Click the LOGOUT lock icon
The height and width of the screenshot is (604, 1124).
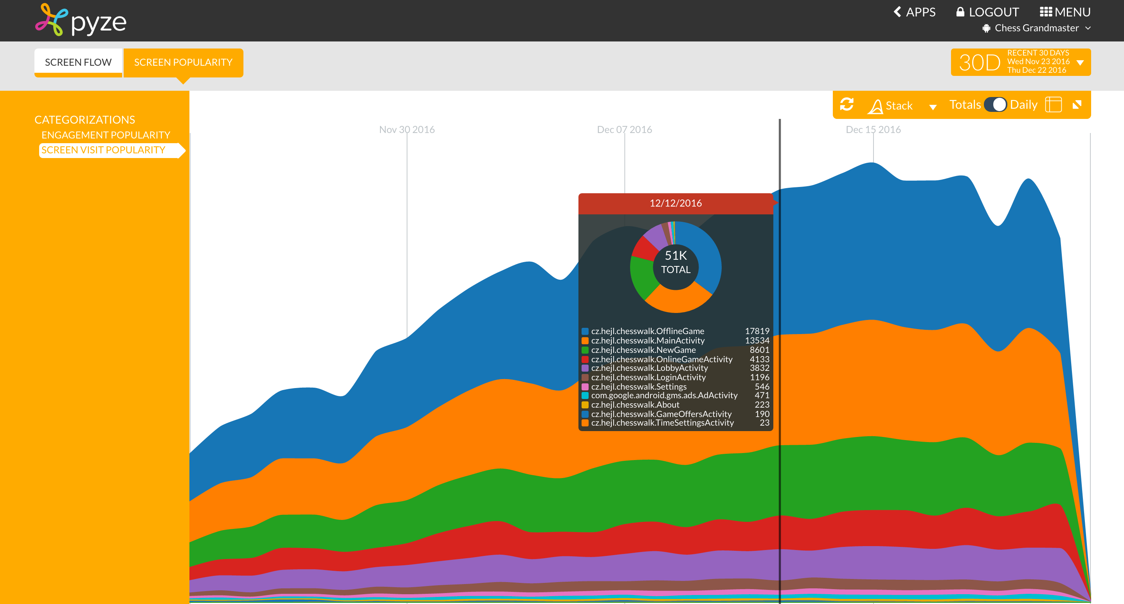coord(960,12)
